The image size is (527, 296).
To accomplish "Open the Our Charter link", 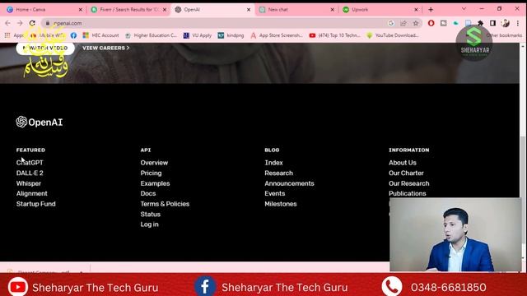I will coord(406,173).
